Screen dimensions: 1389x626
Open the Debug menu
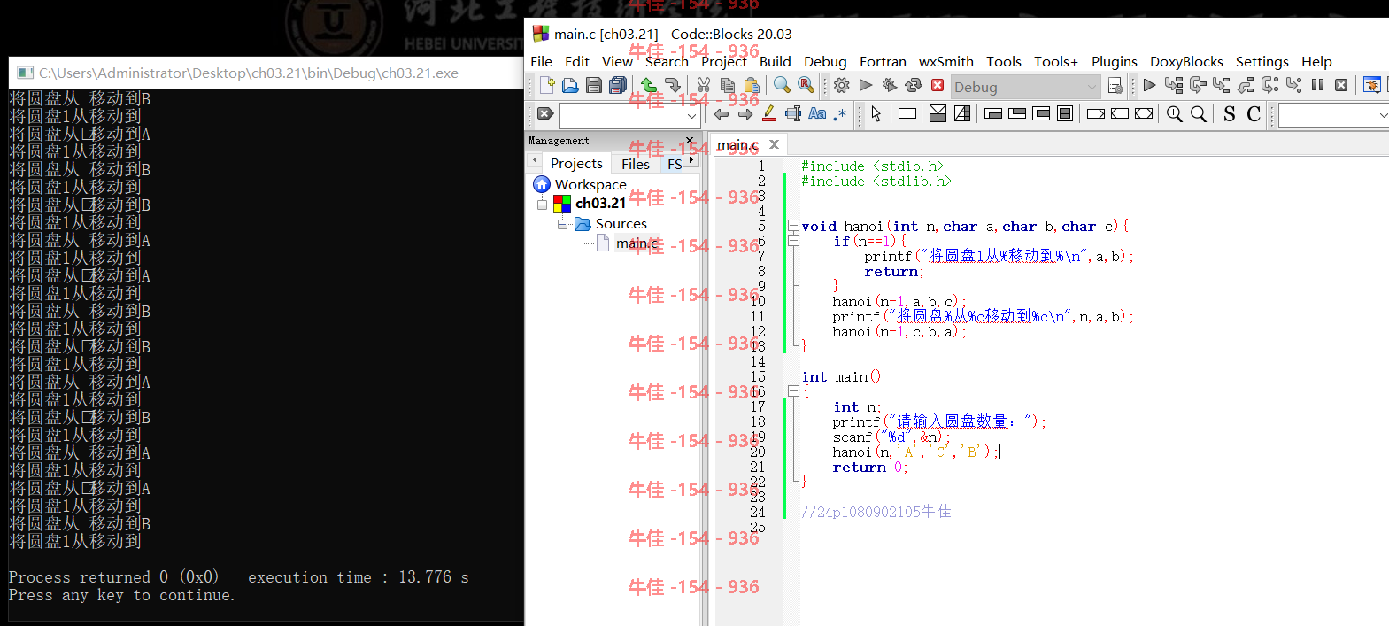(x=825, y=61)
